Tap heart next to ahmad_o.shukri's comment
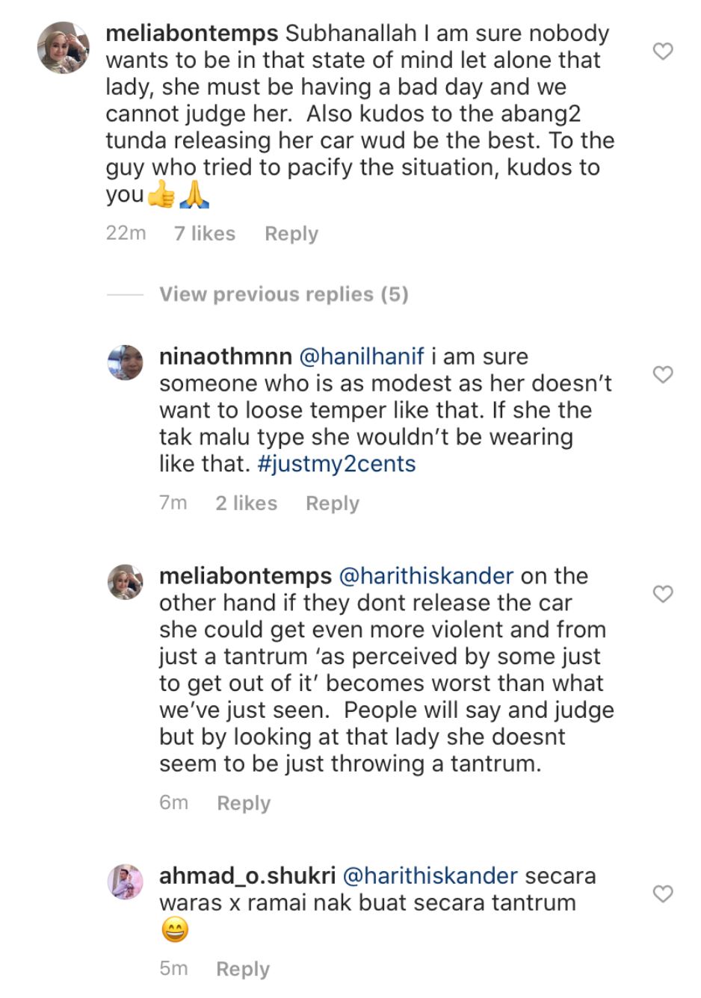Image resolution: width=701 pixels, height=998 pixels. (x=663, y=893)
